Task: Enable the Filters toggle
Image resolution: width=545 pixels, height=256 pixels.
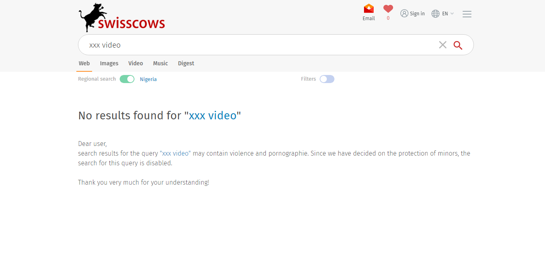Action: pos(327,79)
